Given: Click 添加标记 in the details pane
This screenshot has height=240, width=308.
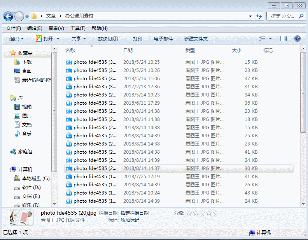Looking at the screenshot, I should (129, 220).
